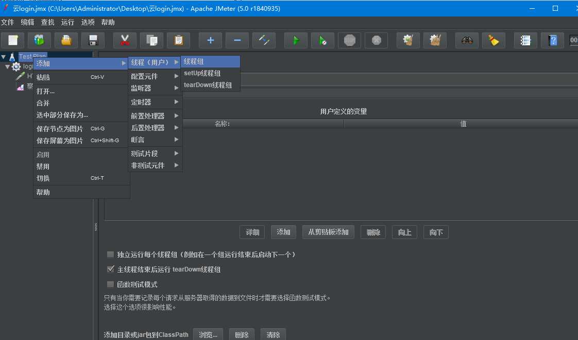Choose 保存节点为图片 context menu item

pos(81,129)
